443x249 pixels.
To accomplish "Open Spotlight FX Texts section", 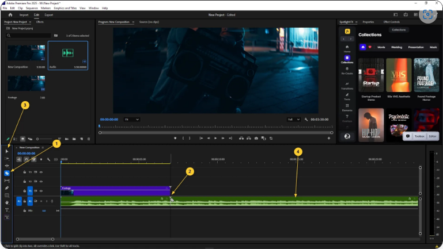I will 347,97.
